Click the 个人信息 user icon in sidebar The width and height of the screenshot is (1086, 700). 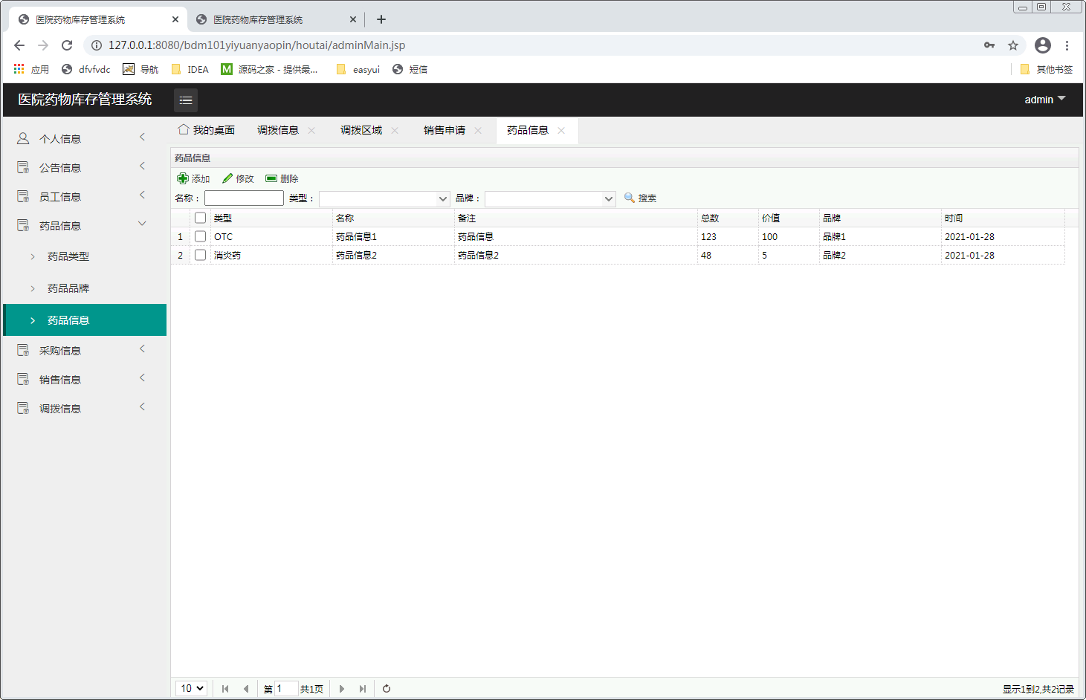click(x=23, y=138)
